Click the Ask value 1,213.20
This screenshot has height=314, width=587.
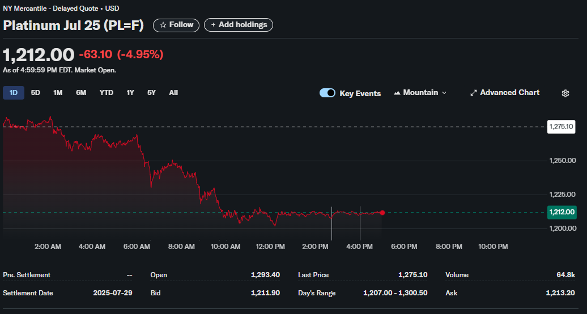coord(560,293)
